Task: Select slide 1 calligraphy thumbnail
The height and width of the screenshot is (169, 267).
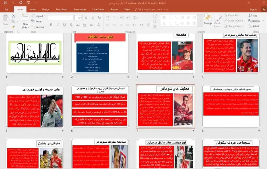Action: click(x=35, y=53)
